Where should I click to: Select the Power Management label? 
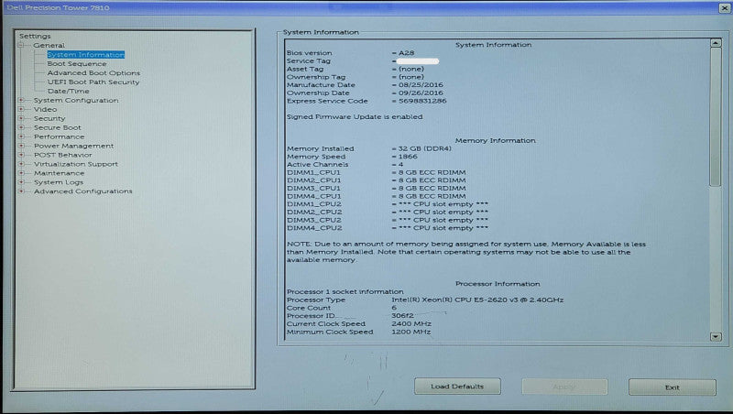(73, 146)
